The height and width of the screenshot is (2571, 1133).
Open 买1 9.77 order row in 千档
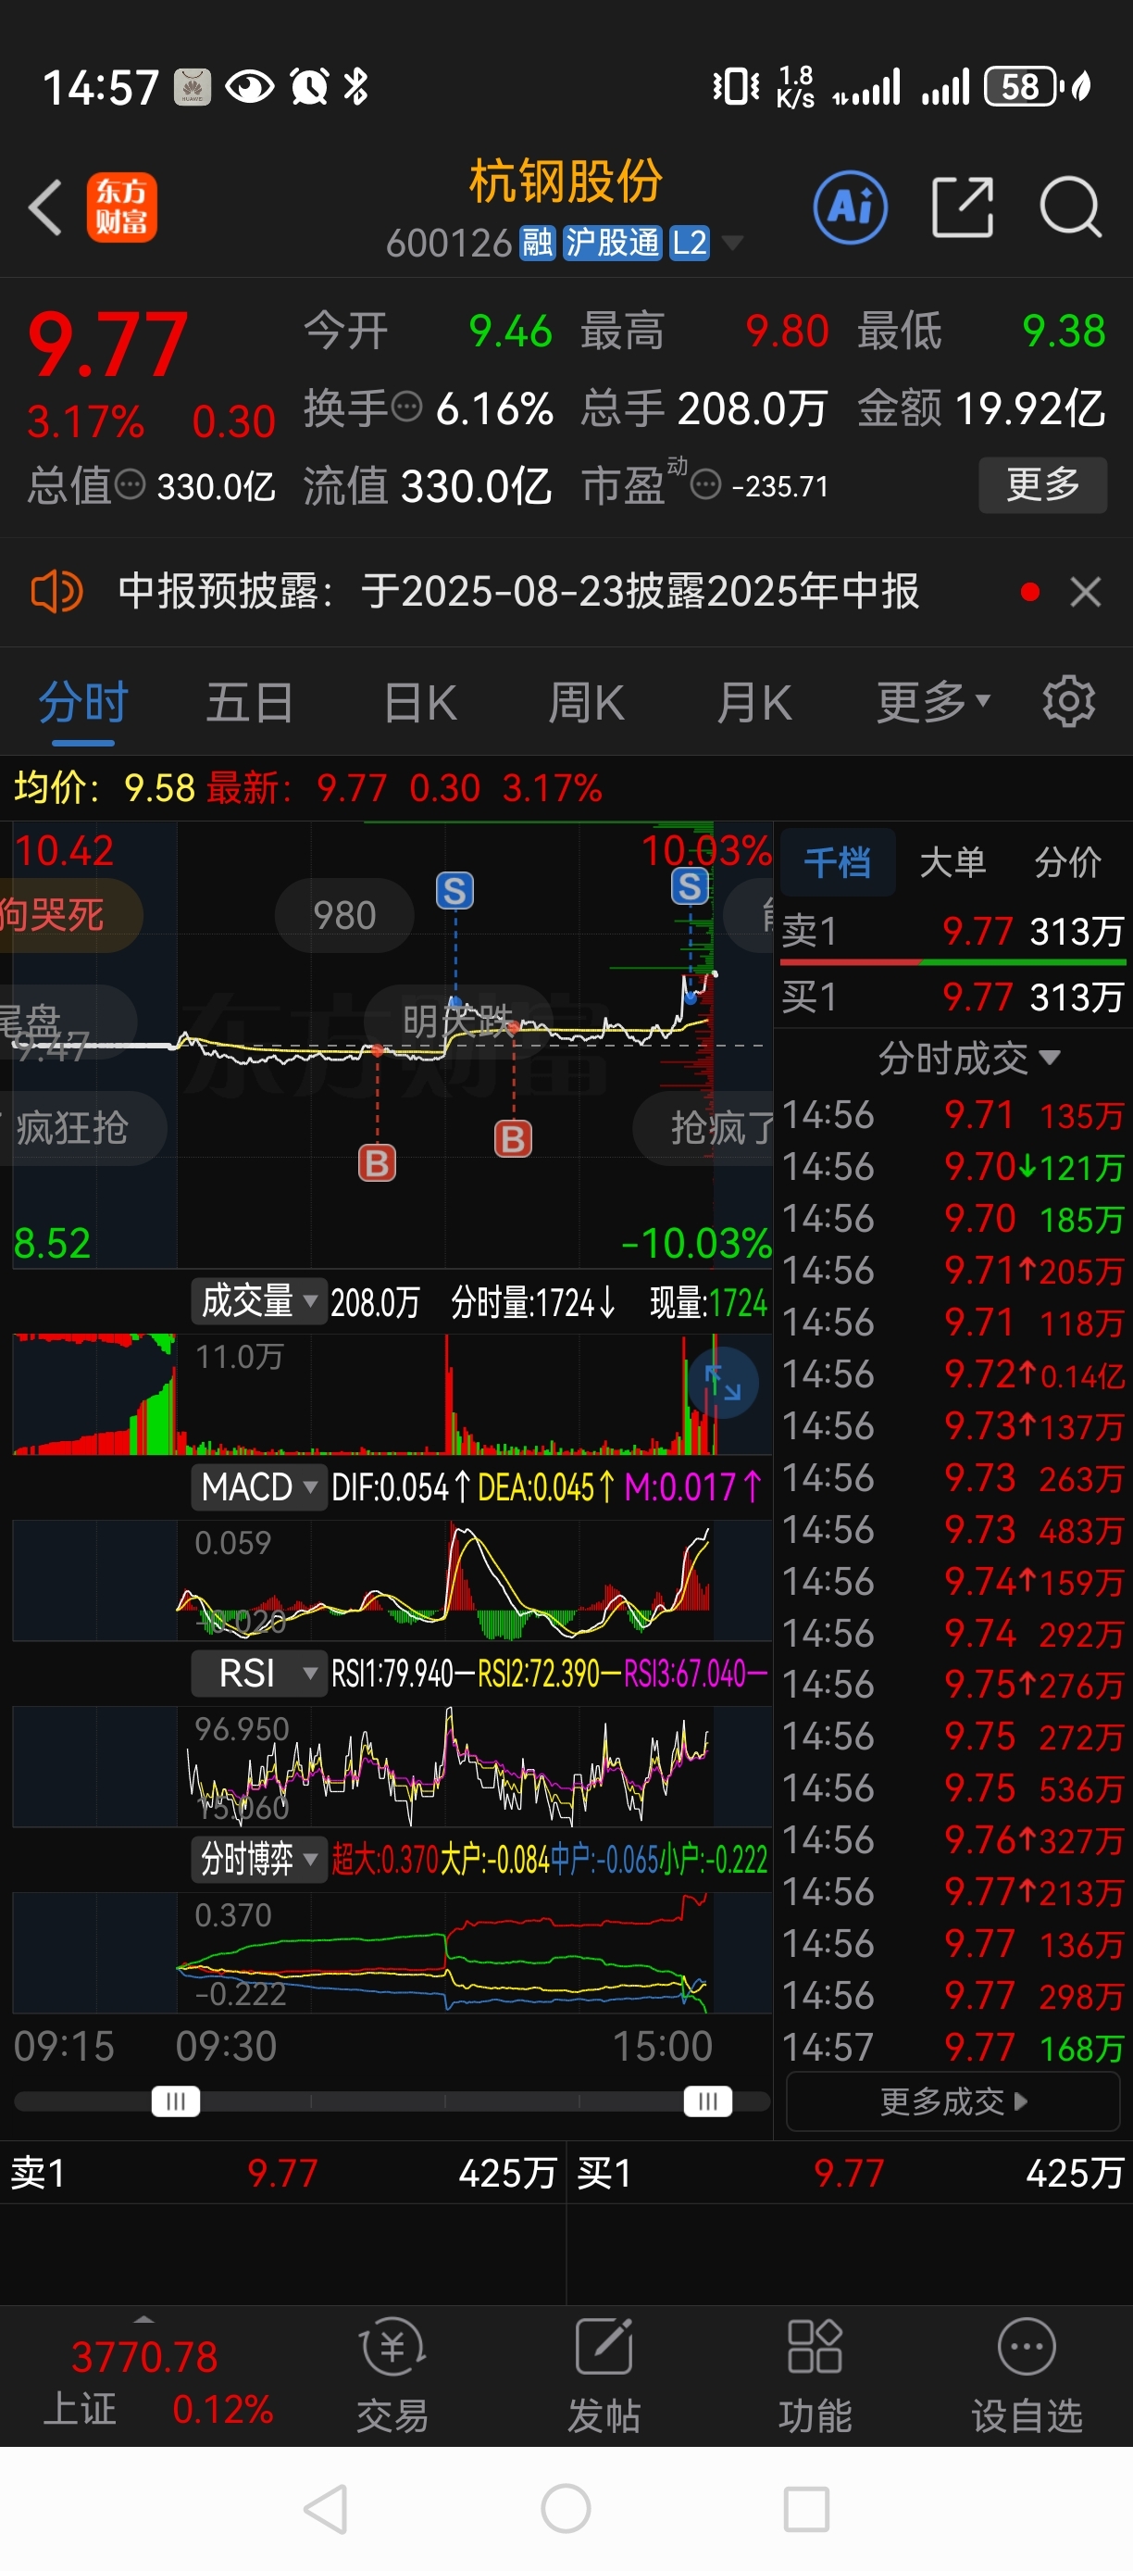(x=952, y=996)
